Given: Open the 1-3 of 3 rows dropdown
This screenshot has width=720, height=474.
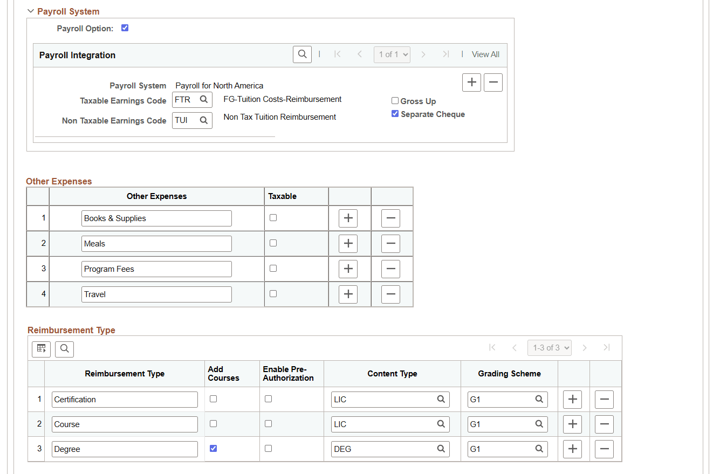Looking at the screenshot, I should click(x=550, y=348).
